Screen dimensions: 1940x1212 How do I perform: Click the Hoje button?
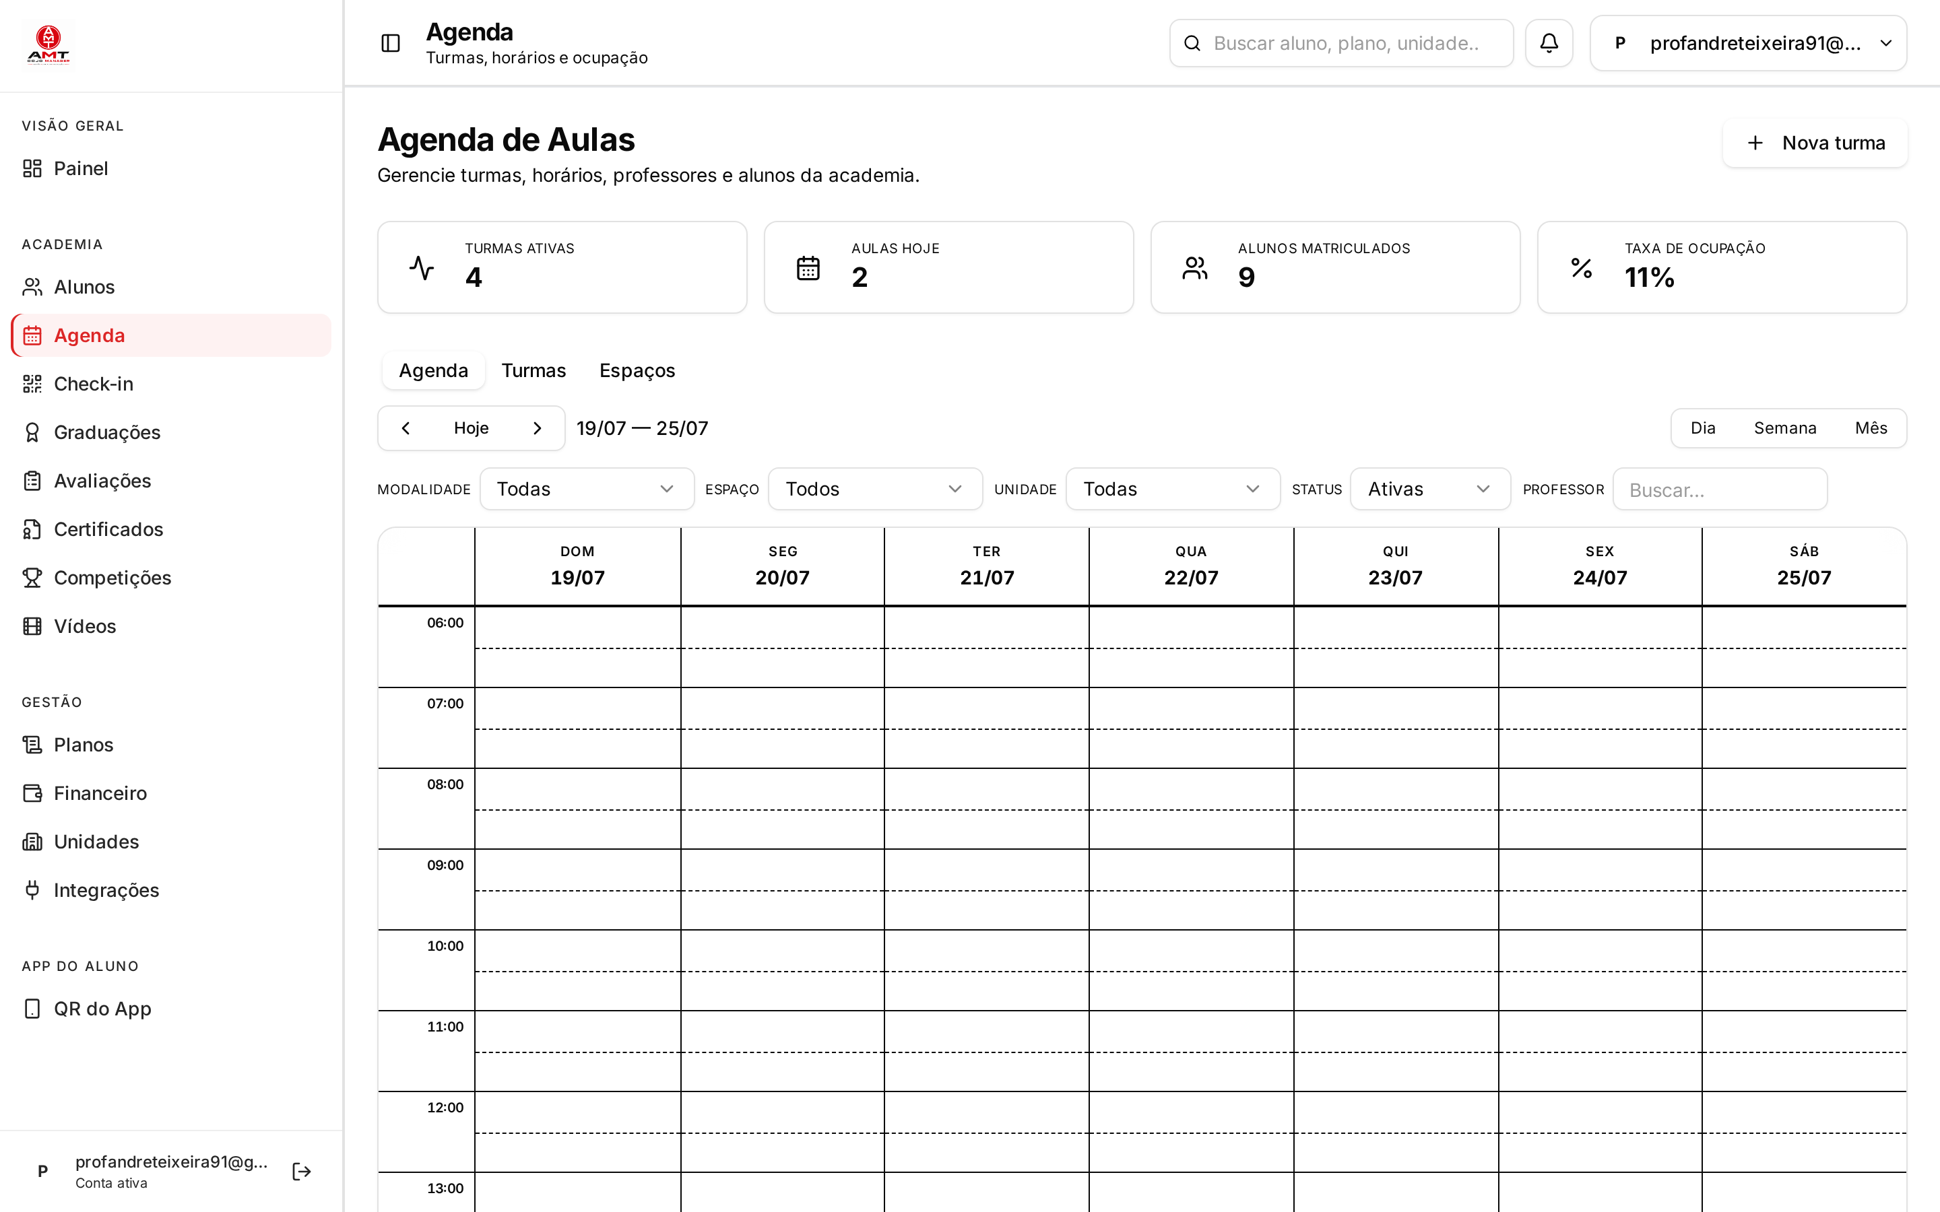point(472,428)
